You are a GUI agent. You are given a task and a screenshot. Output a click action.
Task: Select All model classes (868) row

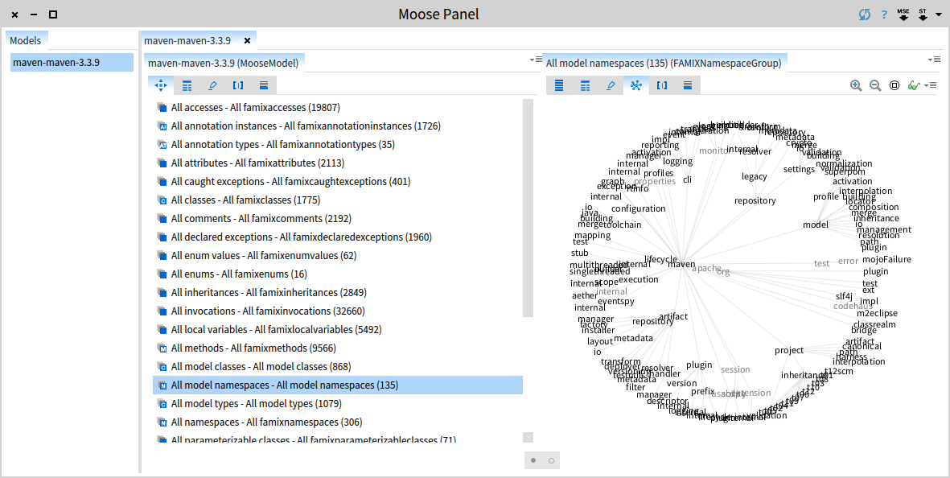pos(338,366)
